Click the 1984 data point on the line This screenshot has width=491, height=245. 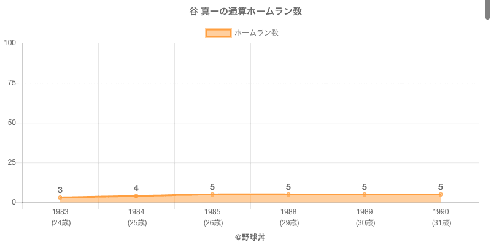(136, 196)
